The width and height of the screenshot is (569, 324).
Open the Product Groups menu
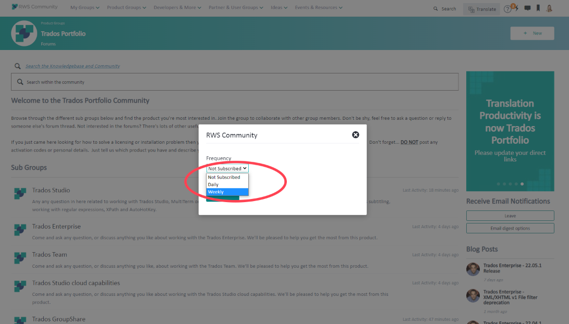pos(126,7)
